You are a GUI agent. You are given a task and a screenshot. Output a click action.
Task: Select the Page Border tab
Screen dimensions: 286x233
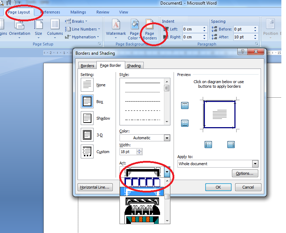[111, 65]
